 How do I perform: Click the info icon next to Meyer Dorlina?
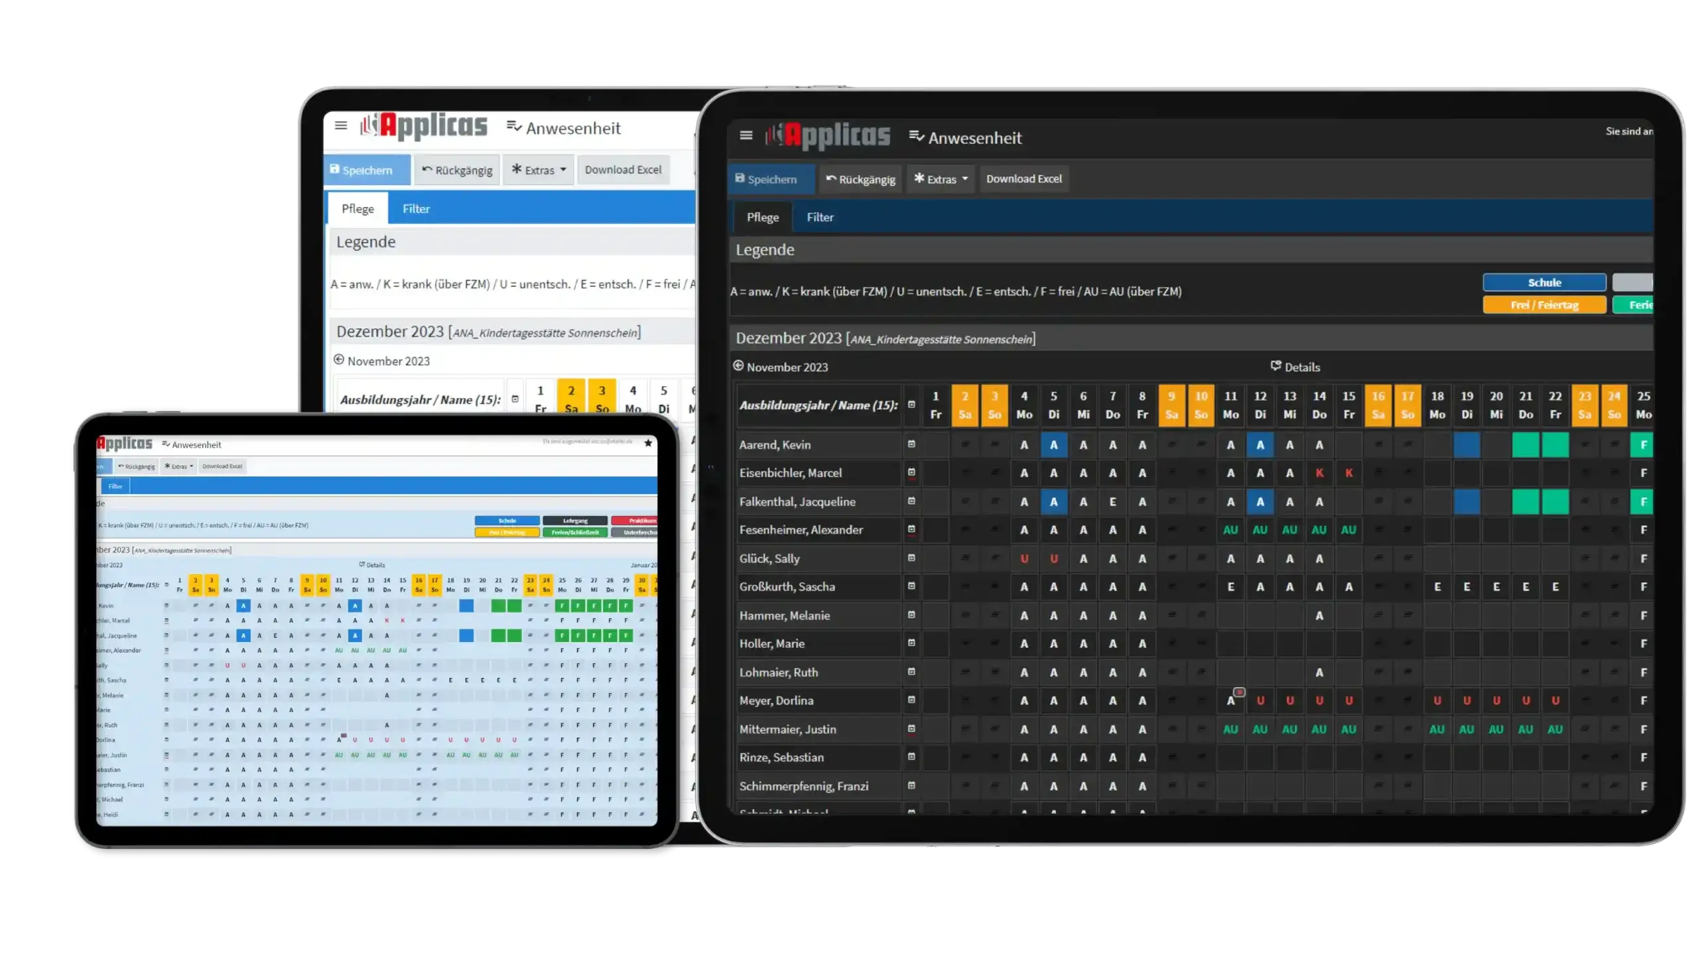[911, 700]
